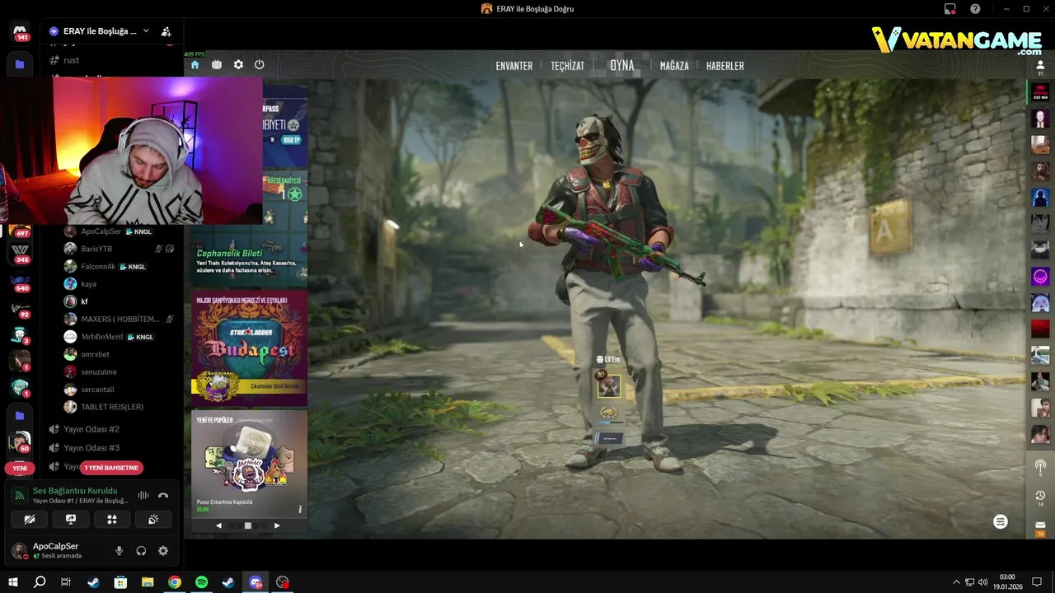Open Pusu Çıkartma Kapsülü store item
The height and width of the screenshot is (593, 1055).
click(249, 464)
